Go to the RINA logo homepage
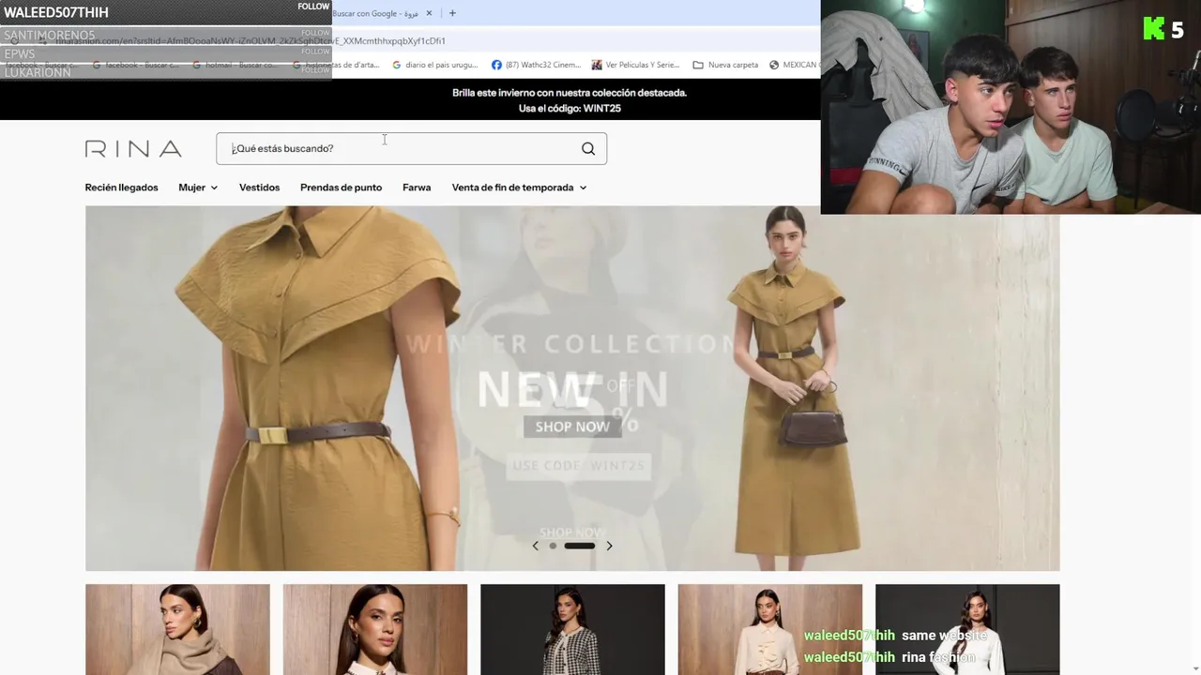The height and width of the screenshot is (675, 1201). (x=133, y=149)
